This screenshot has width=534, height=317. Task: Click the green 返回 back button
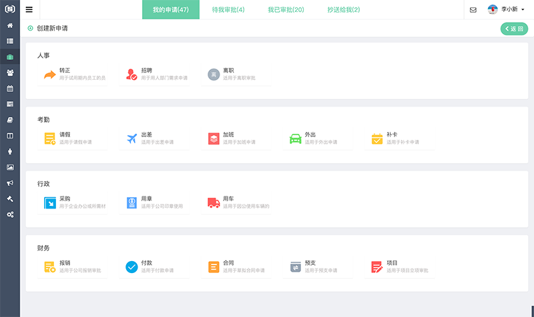point(514,29)
